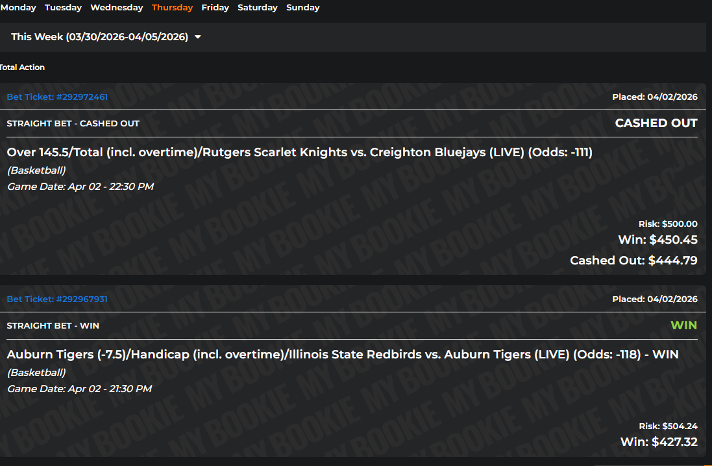712x466 pixels.
Task: Open the Wednesday tab
Action: pyautogui.click(x=117, y=8)
